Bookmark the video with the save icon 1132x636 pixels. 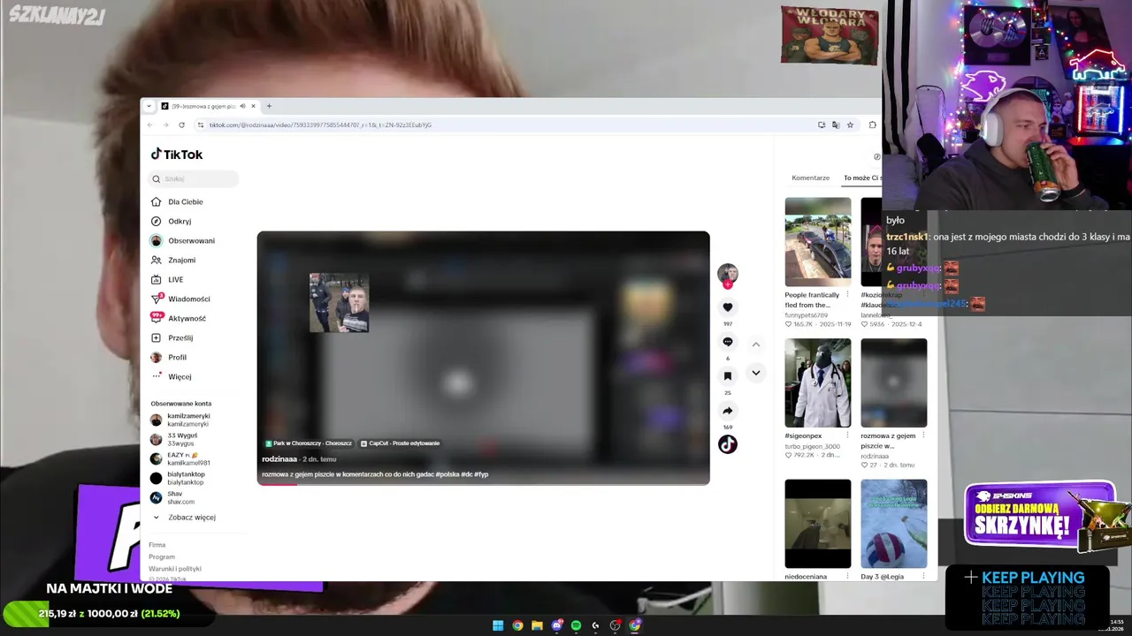728,376
